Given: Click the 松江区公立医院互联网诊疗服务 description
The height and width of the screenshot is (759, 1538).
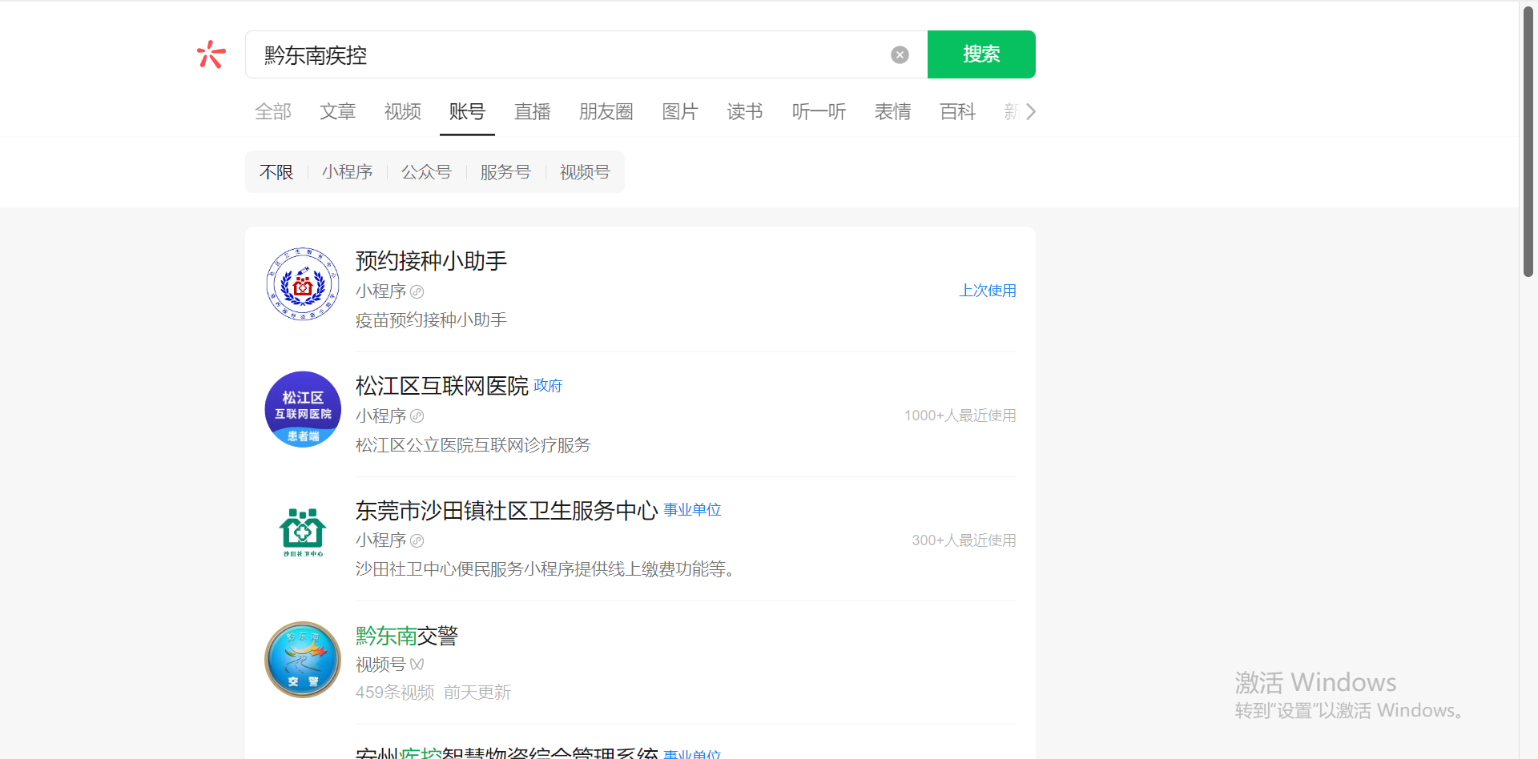Looking at the screenshot, I should pos(473,445).
